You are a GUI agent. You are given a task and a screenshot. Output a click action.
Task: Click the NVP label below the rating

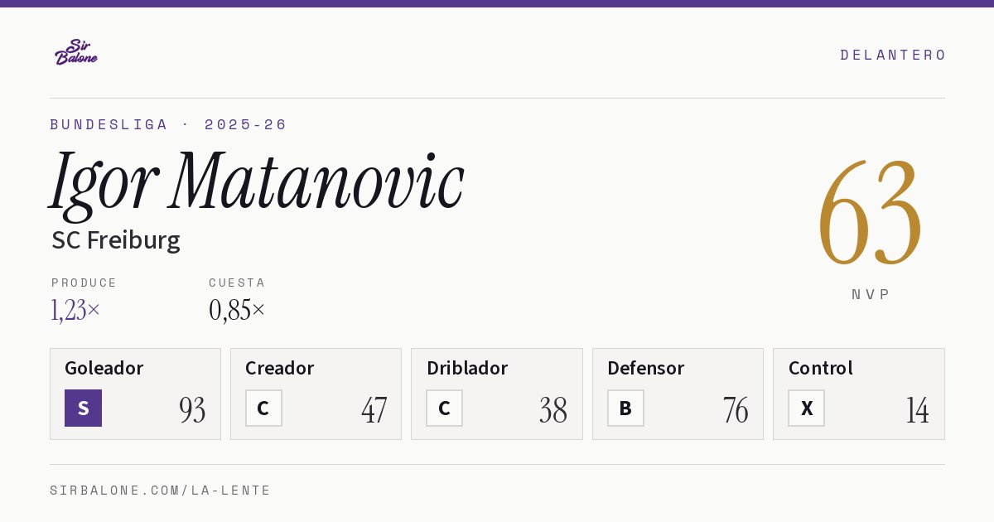(x=871, y=294)
